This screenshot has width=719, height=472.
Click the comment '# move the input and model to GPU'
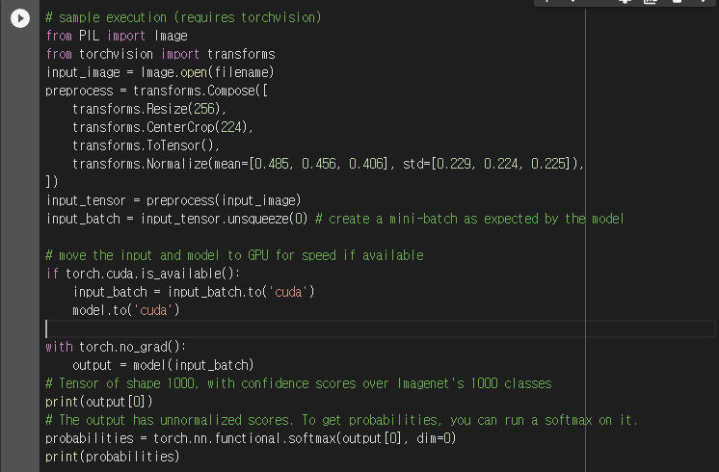(234, 255)
